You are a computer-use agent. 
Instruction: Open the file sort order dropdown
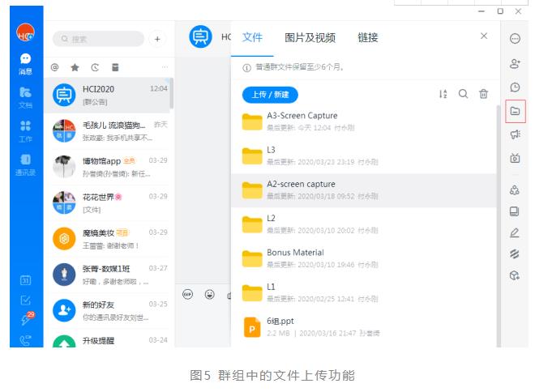click(443, 94)
